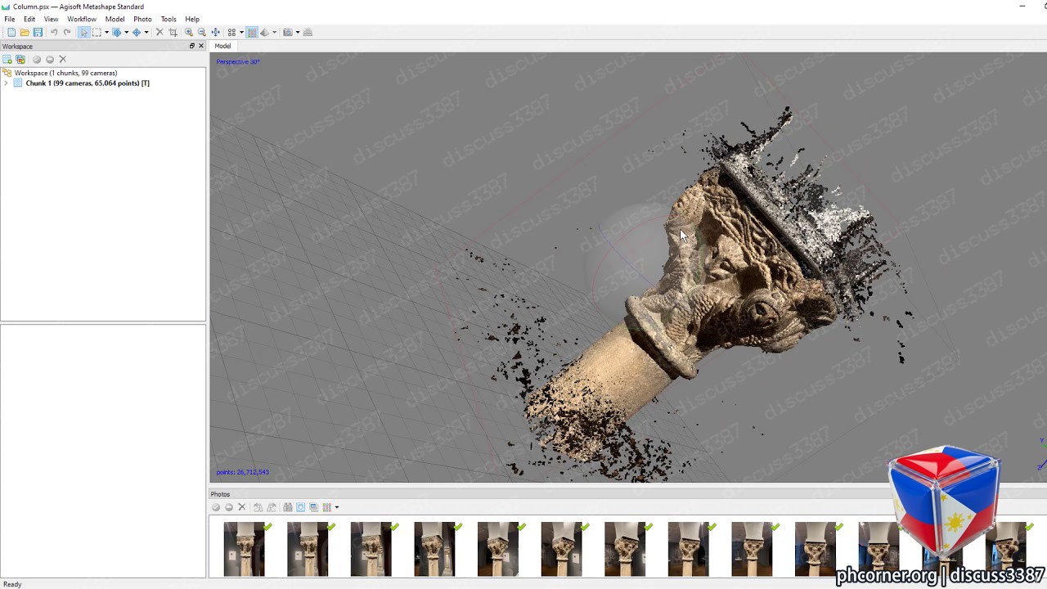1047x589 pixels.
Task: Toggle the dense point cloud view button
Action: pyautogui.click(x=252, y=32)
